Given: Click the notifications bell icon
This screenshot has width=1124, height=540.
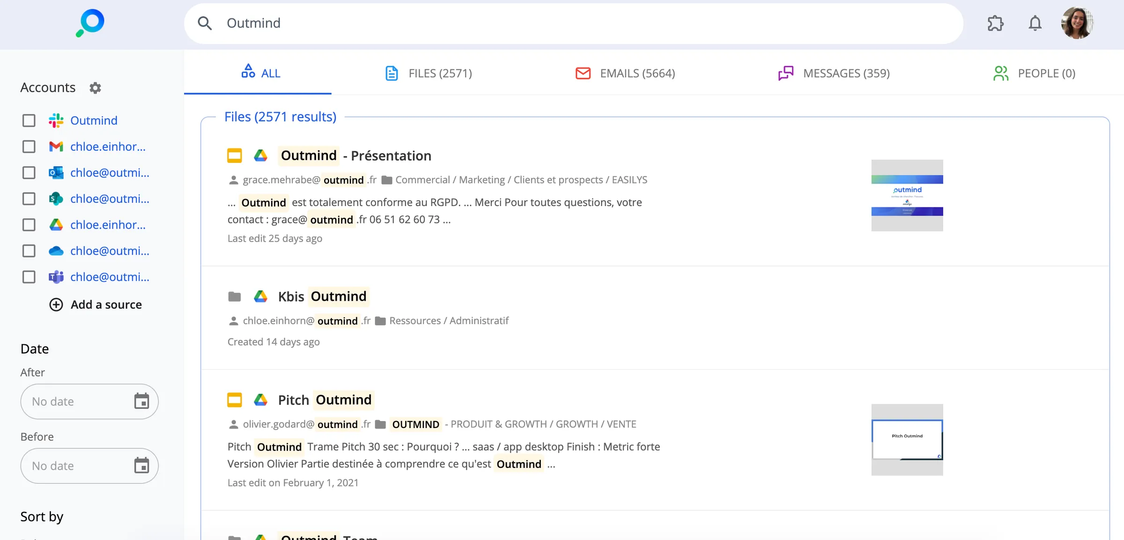Looking at the screenshot, I should pyautogui.click(x=1035, y=23).
